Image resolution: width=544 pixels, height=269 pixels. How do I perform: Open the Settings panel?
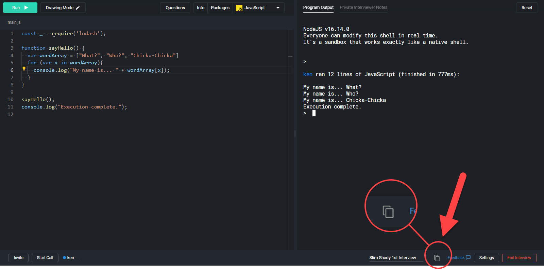pyautogui.click(x=486, y=258)
